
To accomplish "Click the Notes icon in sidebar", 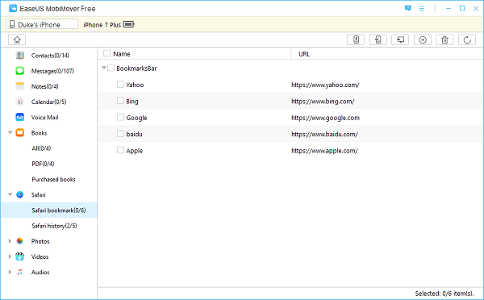I will tap(19, 86).
